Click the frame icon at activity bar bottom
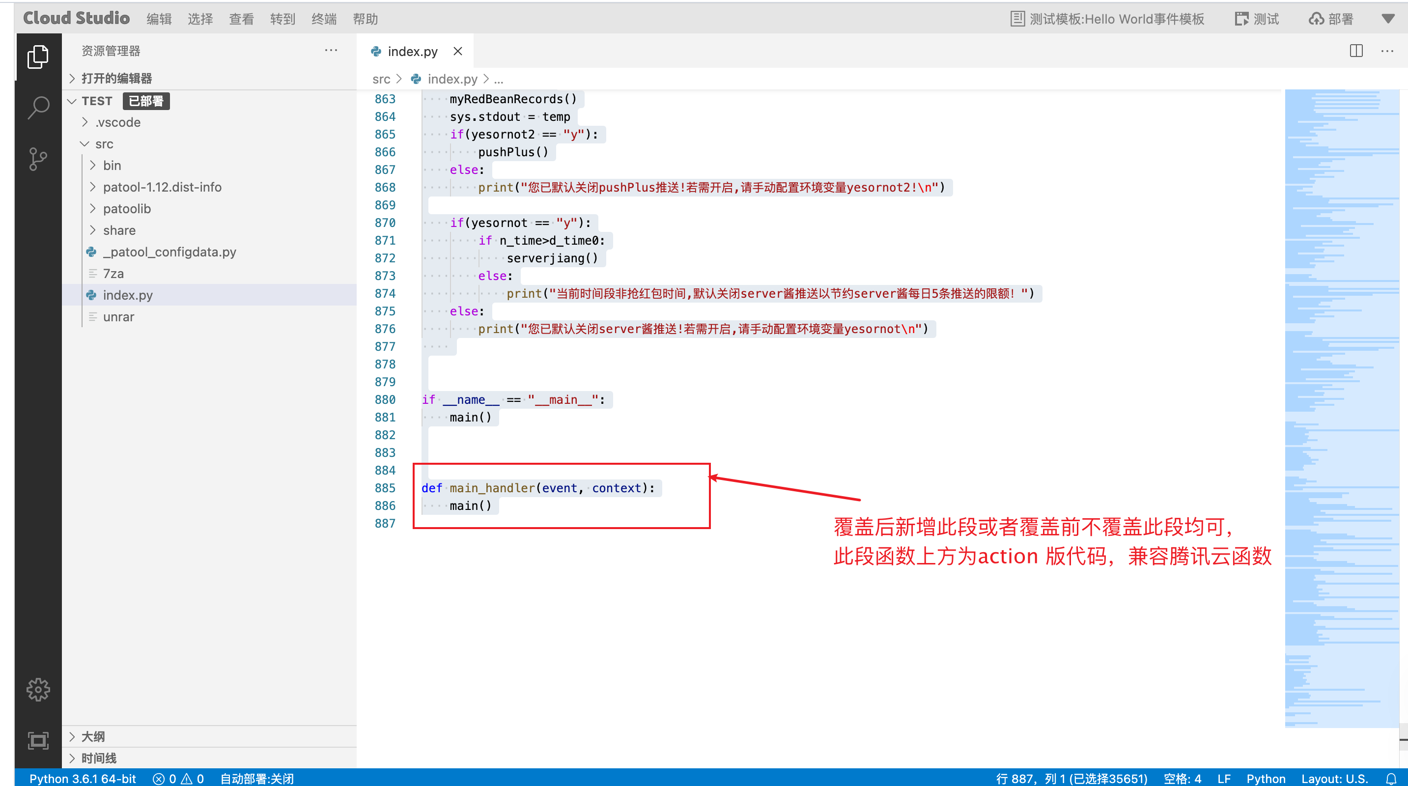 pyautogui.click(x=38, y=740)
